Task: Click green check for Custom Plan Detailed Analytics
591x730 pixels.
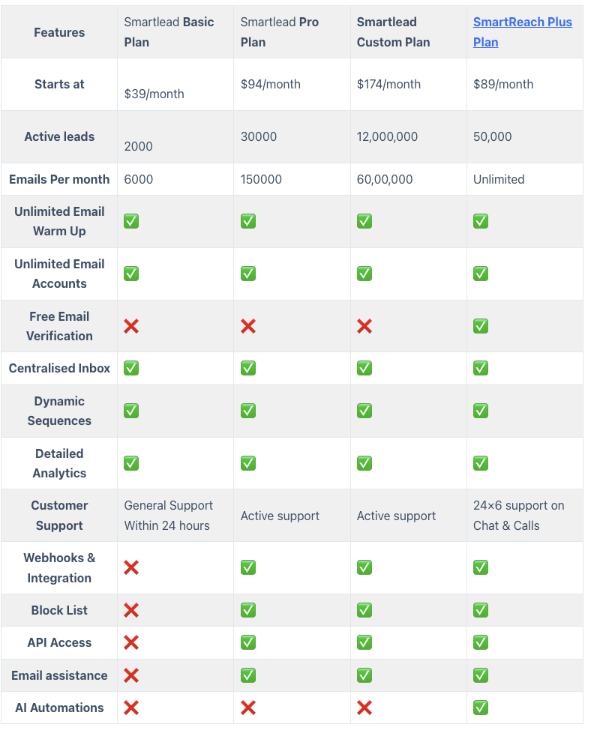Action: pos(364,463)
